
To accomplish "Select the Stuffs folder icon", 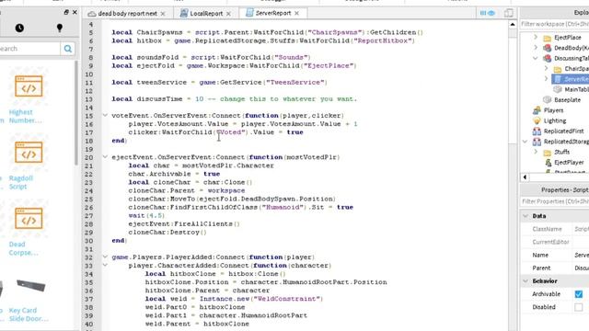I will (548, 152).
